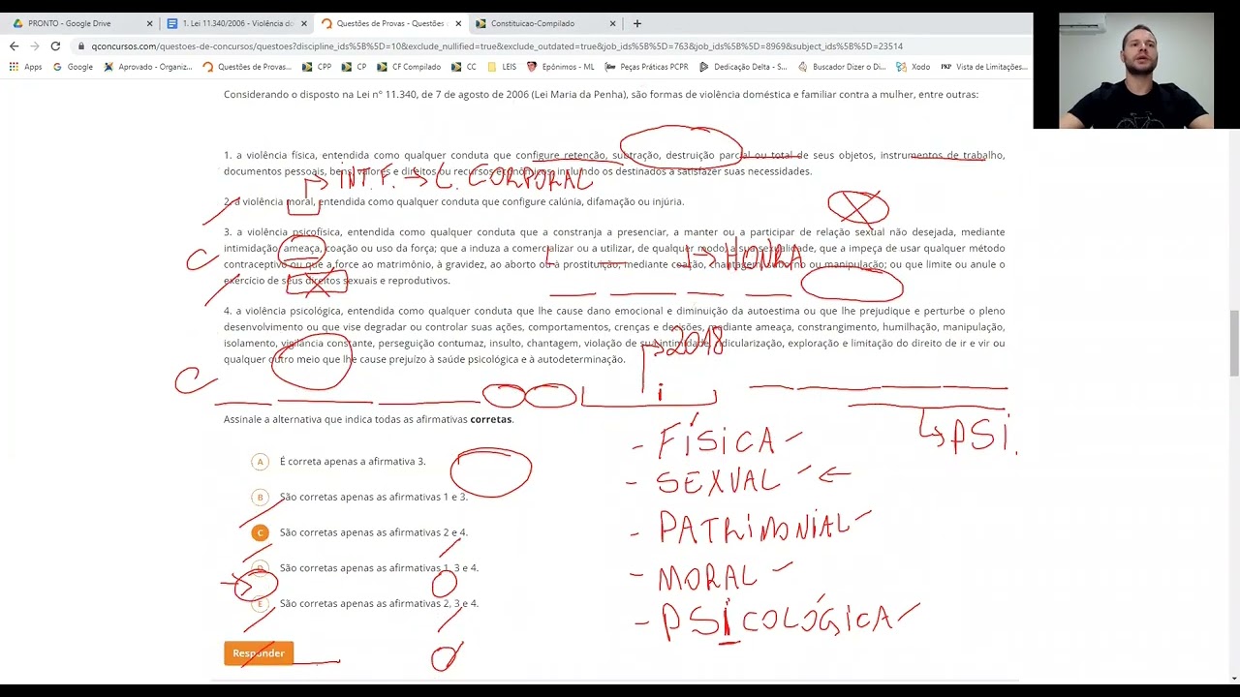The height and width of the screenshot is (697, 1240).
Task: Close the Lei 11.340/2006 tab
Action: tap(304, 23)
